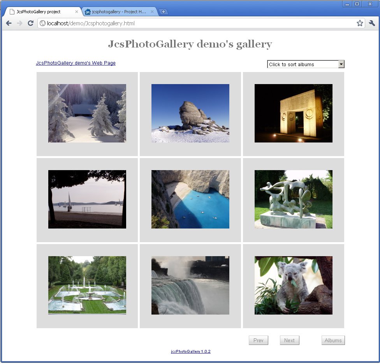380x364 pixels.
Task: Open the illuminated stone gate at night thumbnail
Action: coord(294,113)
